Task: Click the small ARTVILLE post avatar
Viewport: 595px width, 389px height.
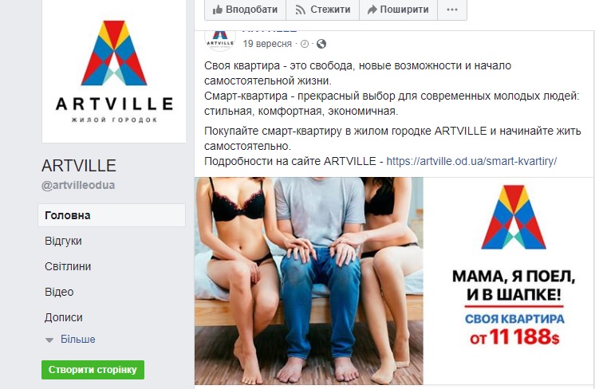Action: coord(220,39)
